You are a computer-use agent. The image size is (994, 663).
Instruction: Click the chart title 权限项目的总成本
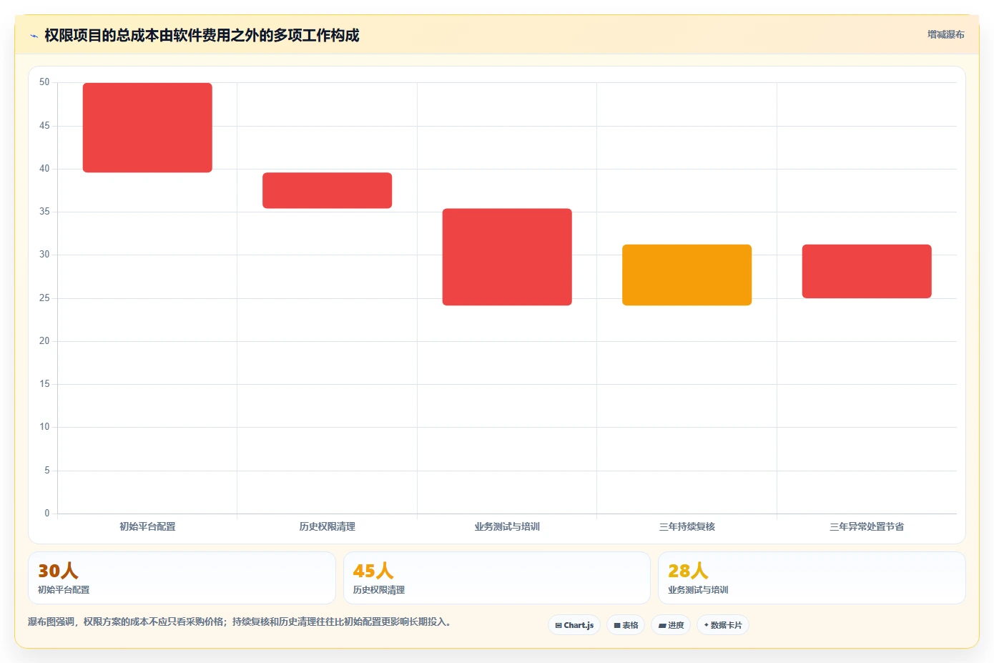pyautogui.click(x=202, y=35)
